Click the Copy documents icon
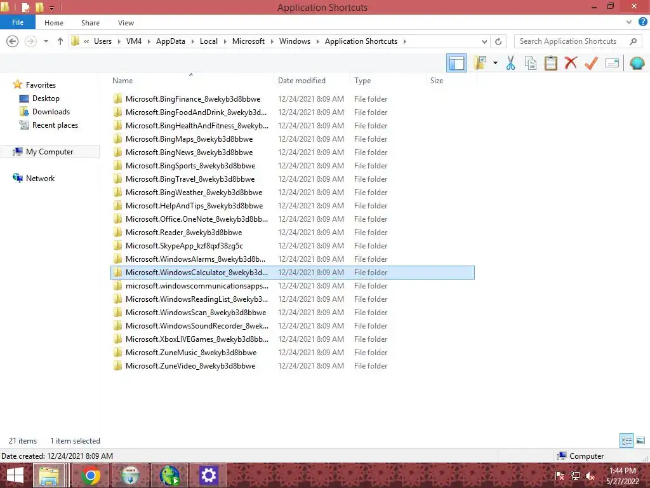This screenshot has height=488, width=650. point(530,63)
